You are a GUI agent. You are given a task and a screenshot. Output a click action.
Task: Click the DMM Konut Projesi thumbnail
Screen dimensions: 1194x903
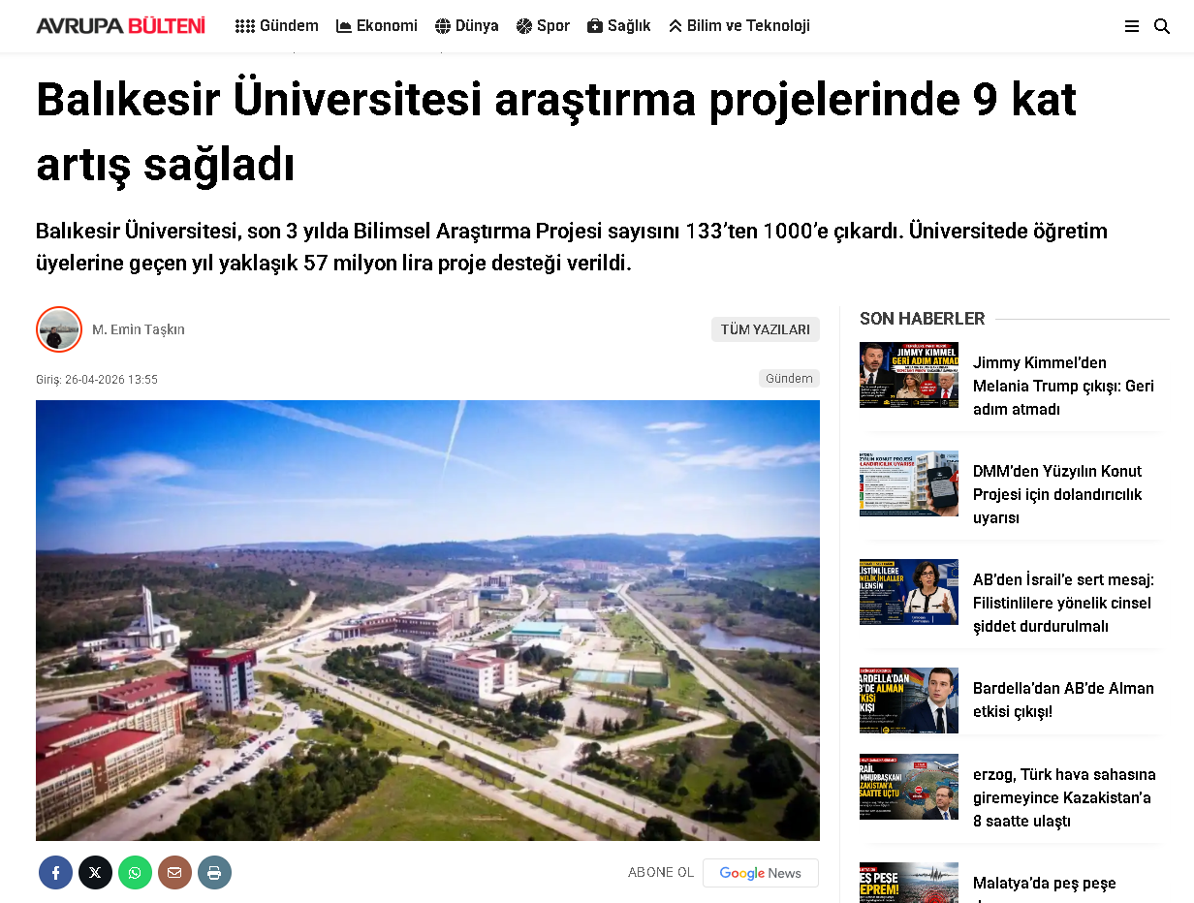(909, 483)
